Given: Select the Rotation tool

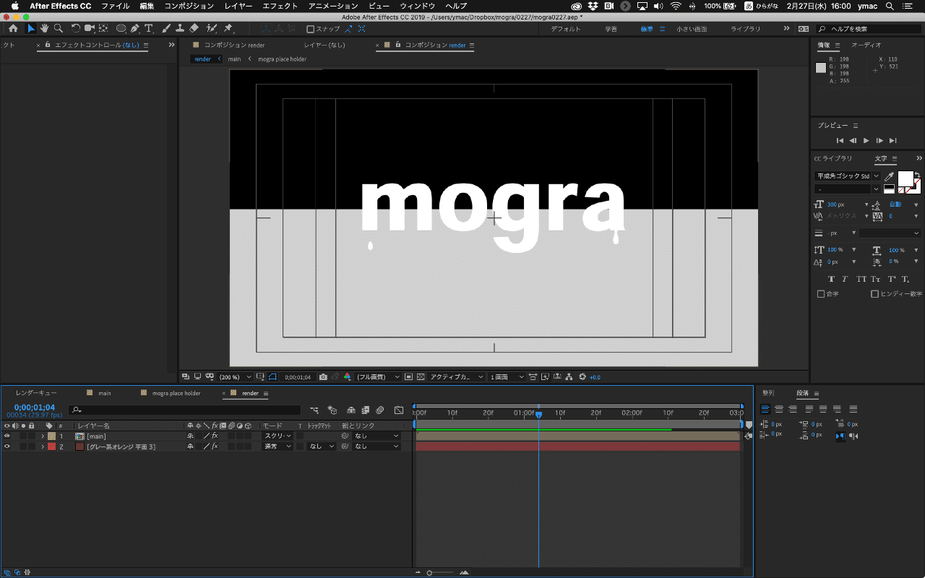Looking at the screenshot, I should [76, 29].
